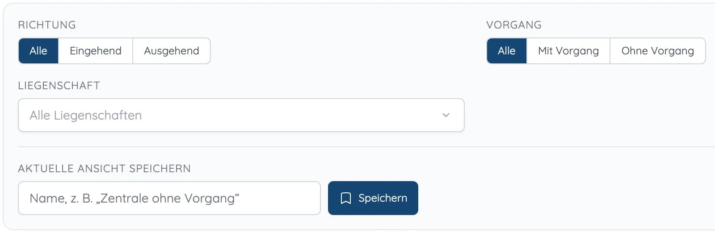Click the Speichern label text
715x232 pixels.
point(383,198)
